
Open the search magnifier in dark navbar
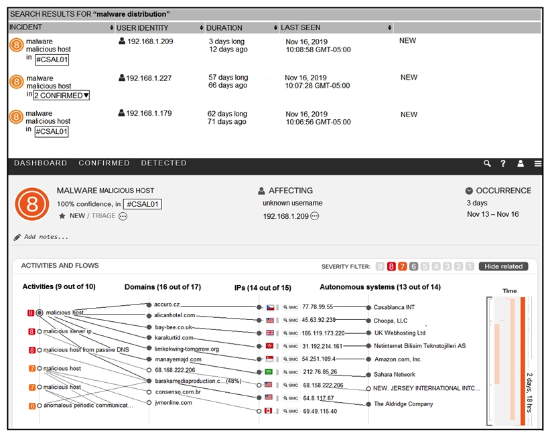click(487, 163)
